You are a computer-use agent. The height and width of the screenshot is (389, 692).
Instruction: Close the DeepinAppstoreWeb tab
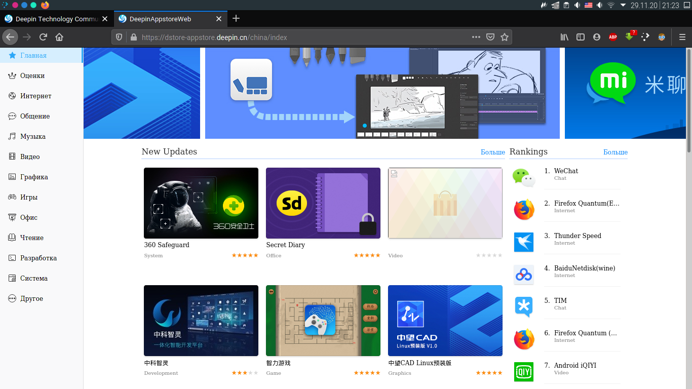click(219, 19)
